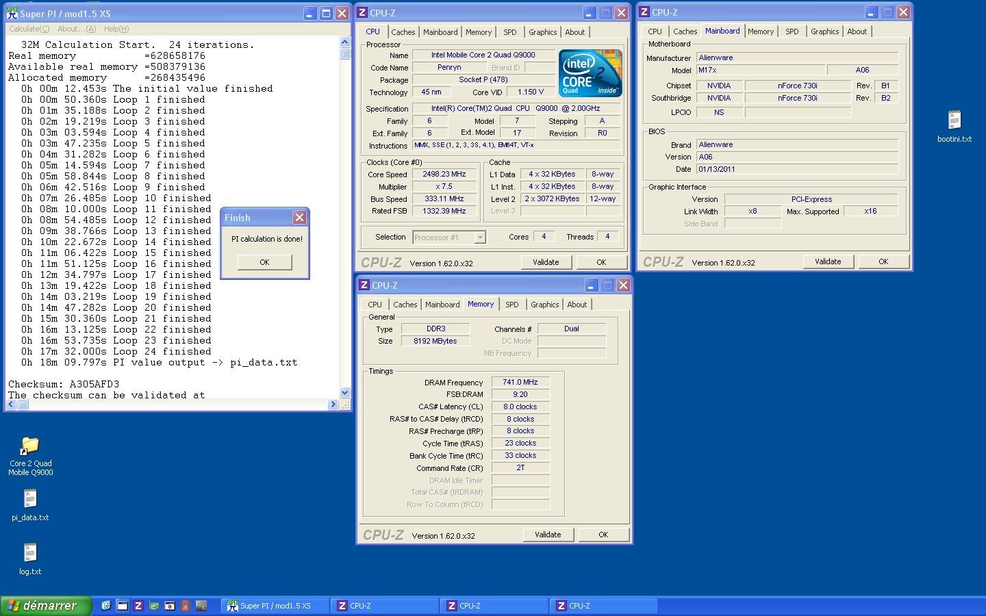986x616 pixels.
Task: Switch to CPU tab in the Mainboard window
Action: pos(655,31)
